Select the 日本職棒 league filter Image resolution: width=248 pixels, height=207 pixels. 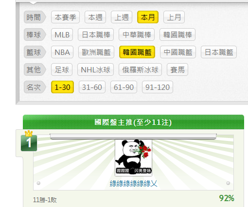pyautogui.click(x=96, y=34)
